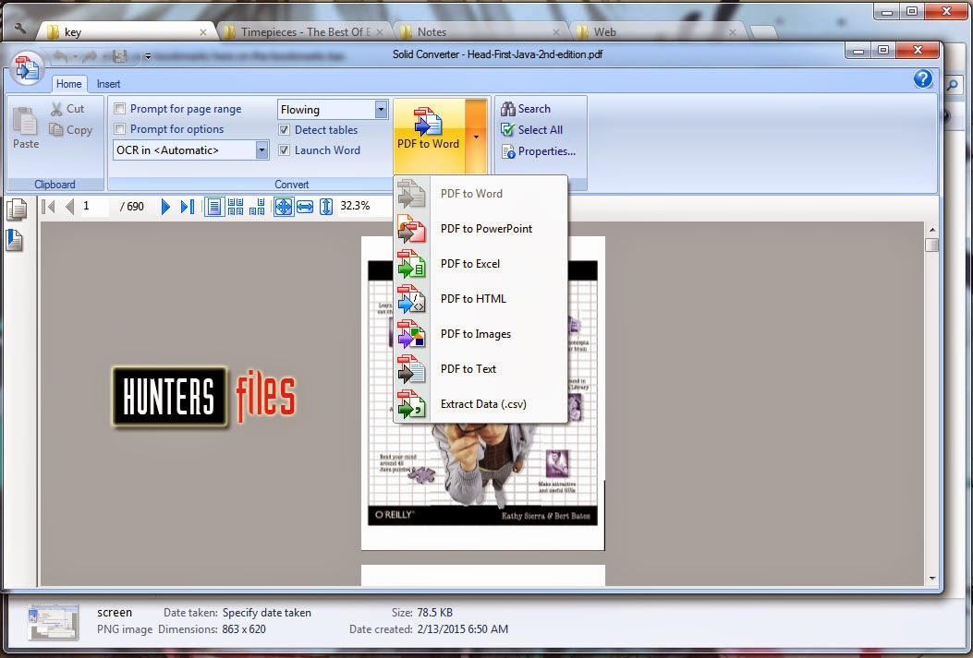The width and height of the screenshot is (973, 658).
Task: Open the pages thumbnails side panel icon
Action: 16,209
